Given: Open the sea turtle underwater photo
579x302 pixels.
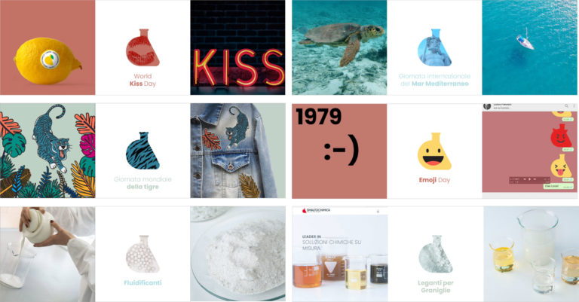Looking at the screenshot, I should coord(339,47).
